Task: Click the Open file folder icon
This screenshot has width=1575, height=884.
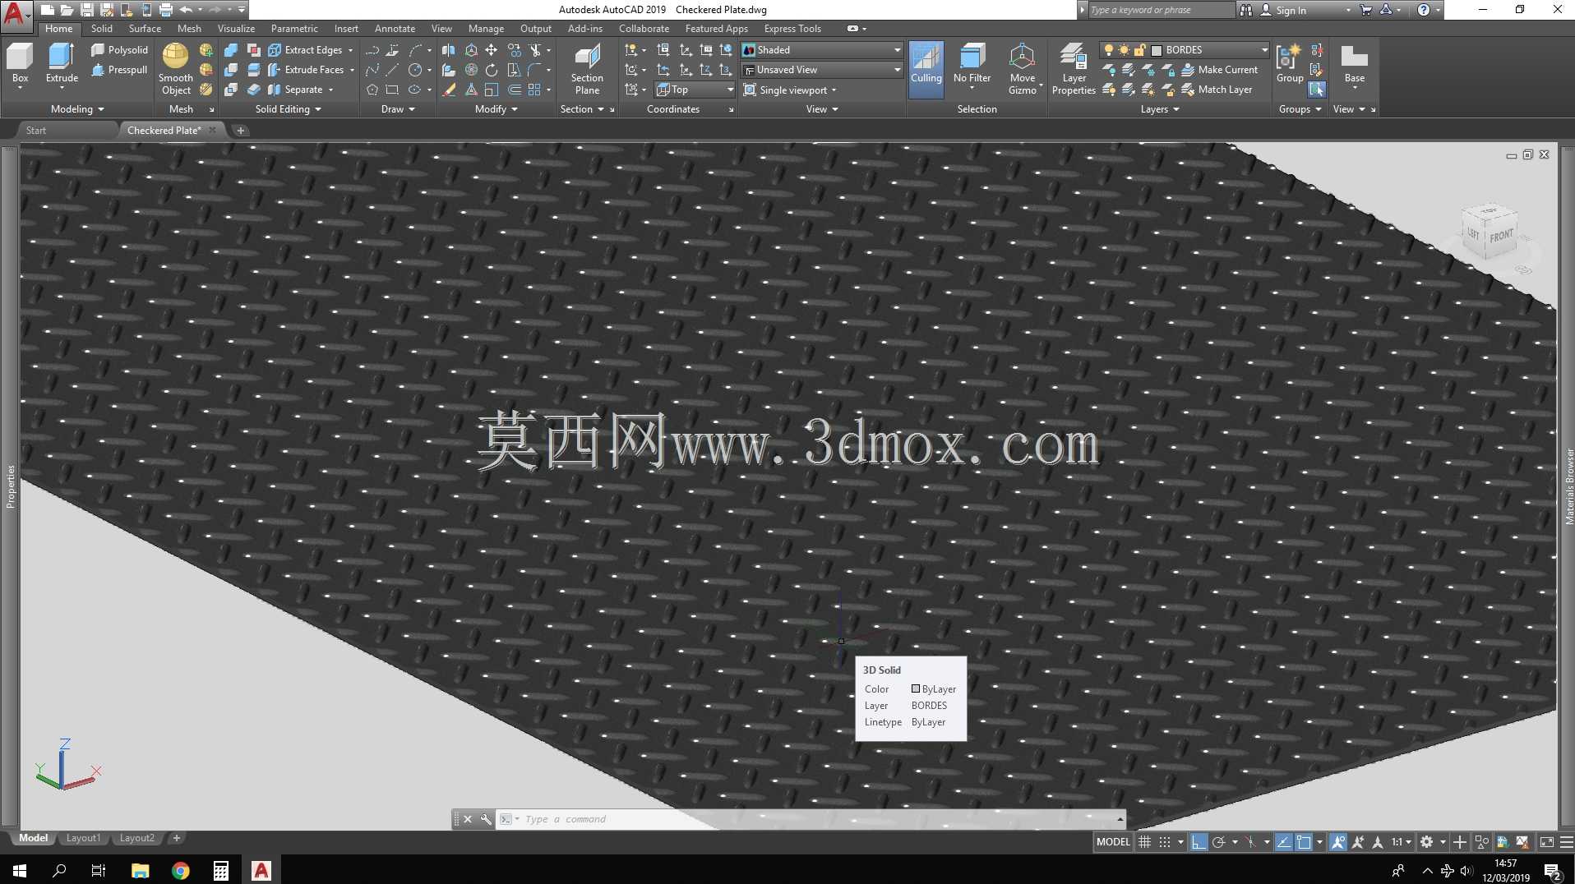Action: tap(67, 10)
